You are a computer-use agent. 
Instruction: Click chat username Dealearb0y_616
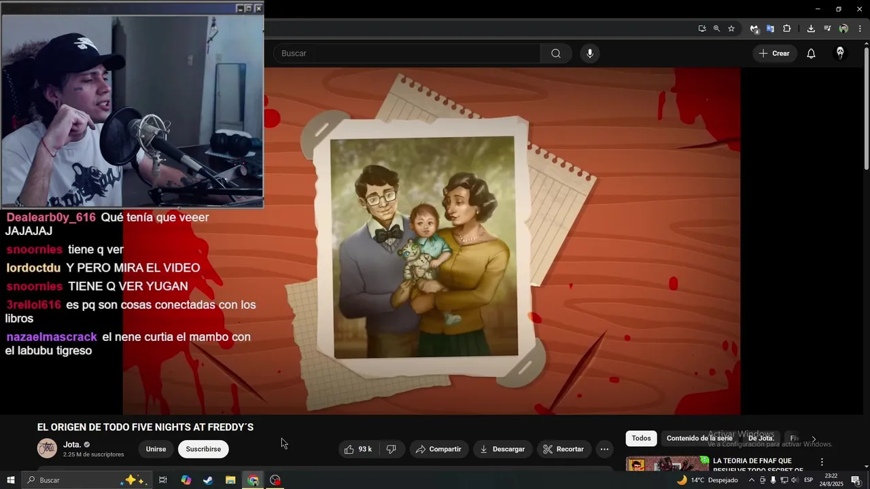coord(51,218)
